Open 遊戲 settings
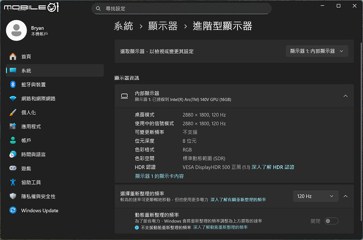Viewport: 363px width, 240px height. click(25, 168)
